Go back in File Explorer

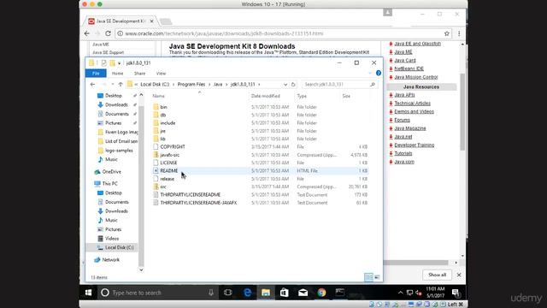(x=92, y=85)
